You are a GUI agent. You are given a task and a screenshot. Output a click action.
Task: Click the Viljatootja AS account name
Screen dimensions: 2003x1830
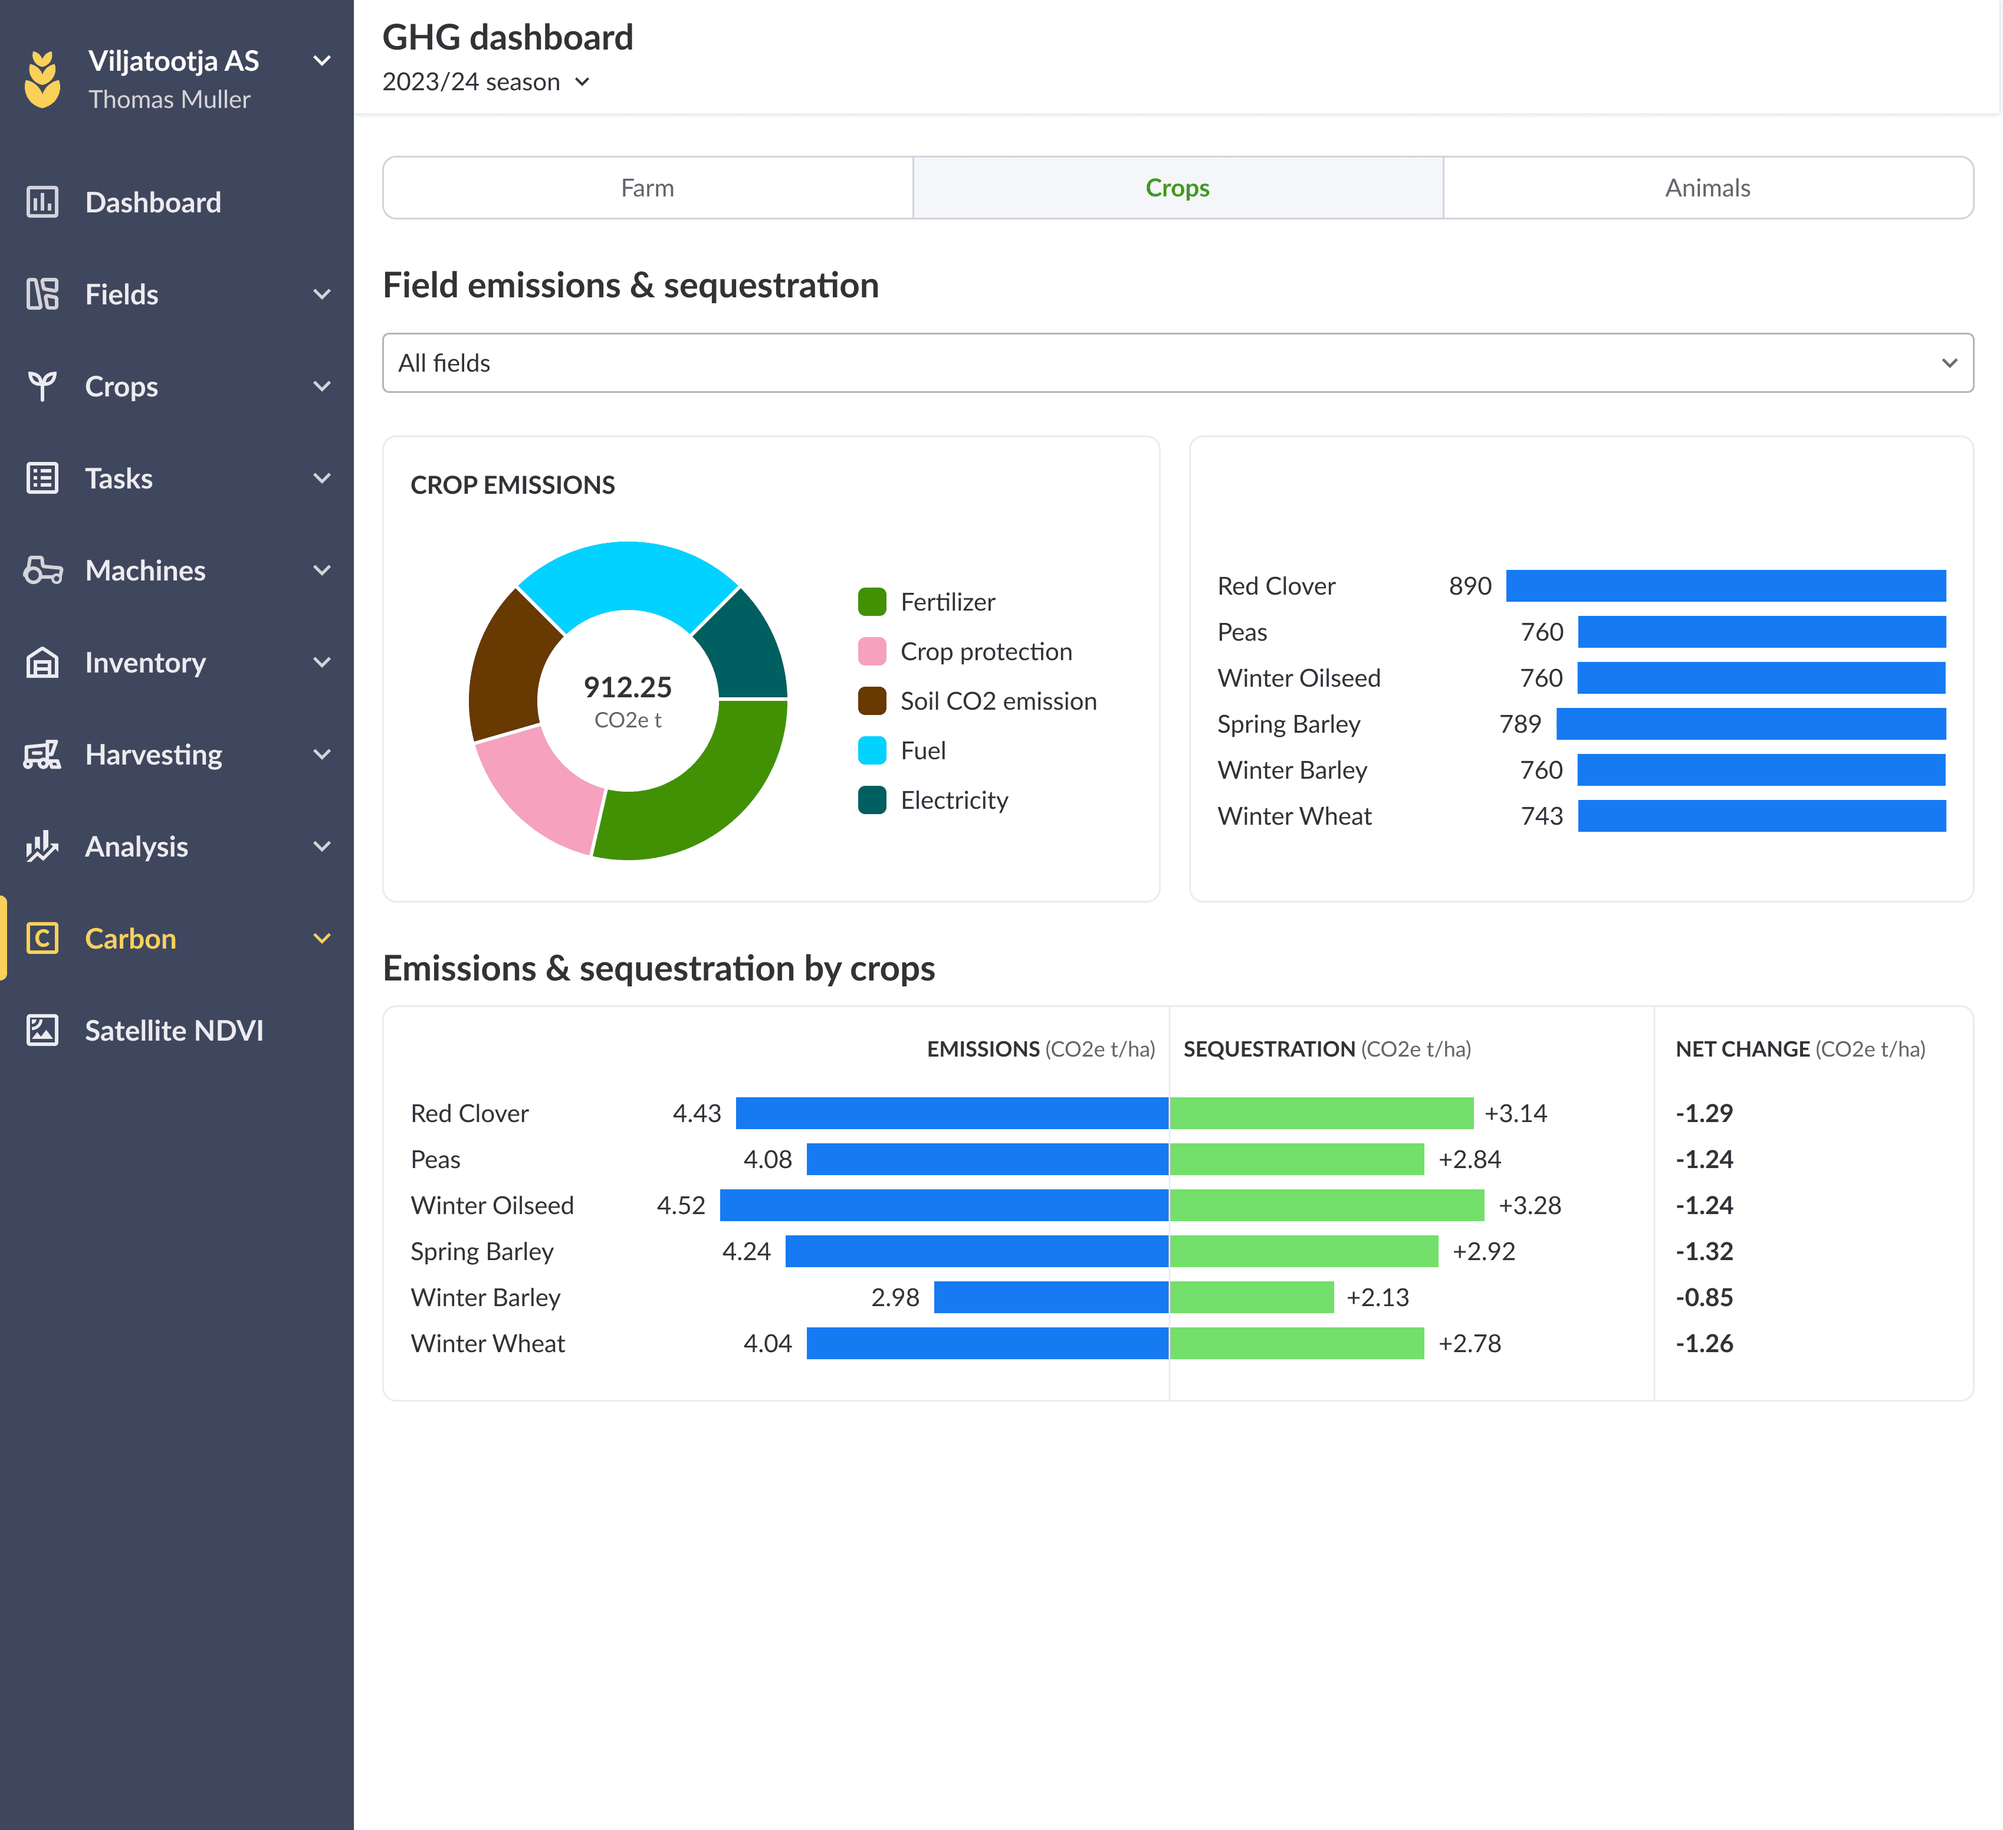pos(174,60)
